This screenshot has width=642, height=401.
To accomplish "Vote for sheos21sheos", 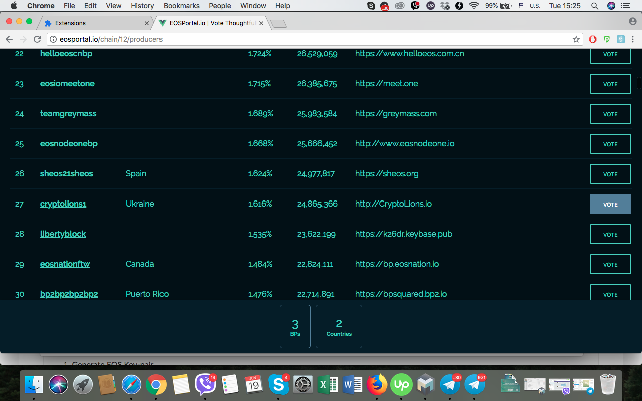I will click(x=610, y=174).
